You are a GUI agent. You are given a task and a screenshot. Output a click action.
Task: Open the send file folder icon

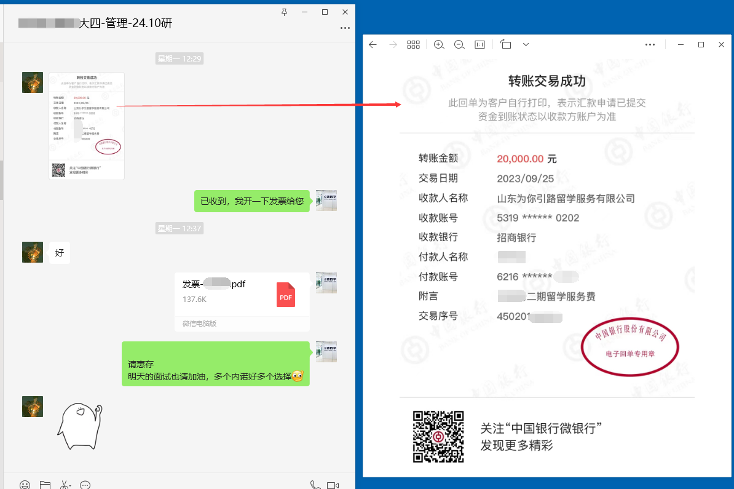[45, 485]
